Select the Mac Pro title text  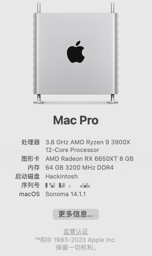pos(76,120)
